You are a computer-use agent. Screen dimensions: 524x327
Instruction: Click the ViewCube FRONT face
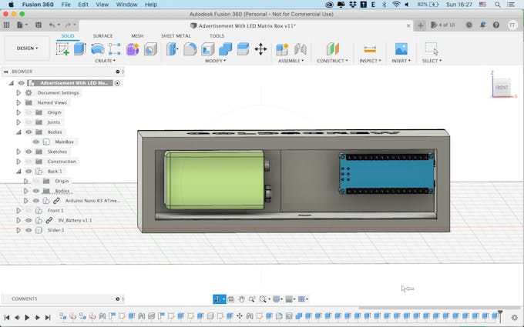pyautogui.click(x=502, y=88)
